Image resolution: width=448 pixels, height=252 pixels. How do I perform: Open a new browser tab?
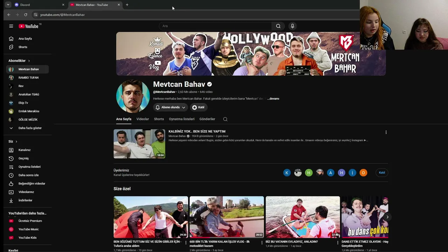pyautogui.click(x=127, y=5)
